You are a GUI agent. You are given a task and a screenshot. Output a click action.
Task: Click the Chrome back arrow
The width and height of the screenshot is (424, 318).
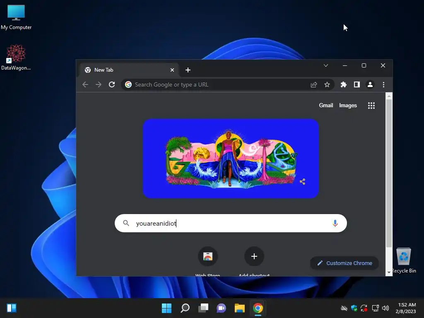[85, 84]
